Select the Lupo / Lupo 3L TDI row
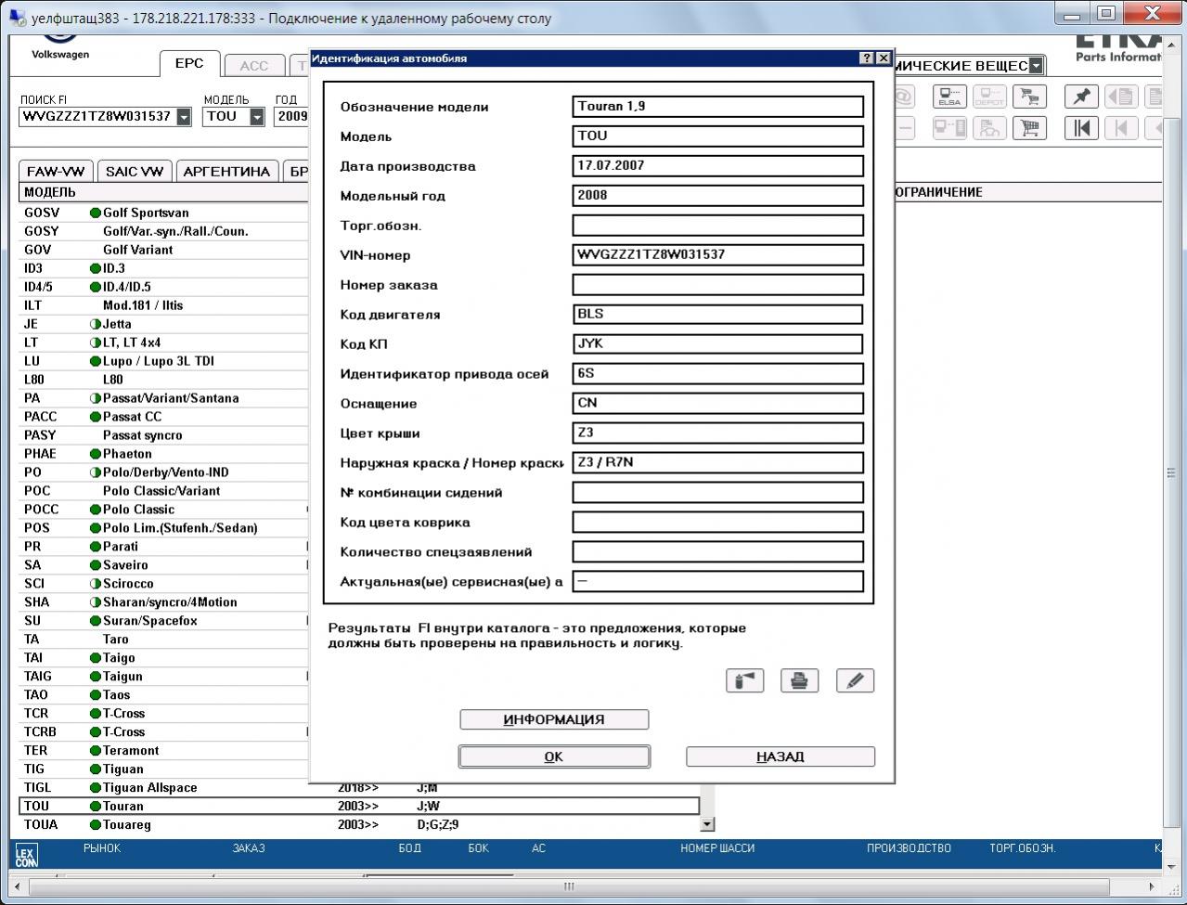This screenshot has width=1187, height=905. click(164, 361)
